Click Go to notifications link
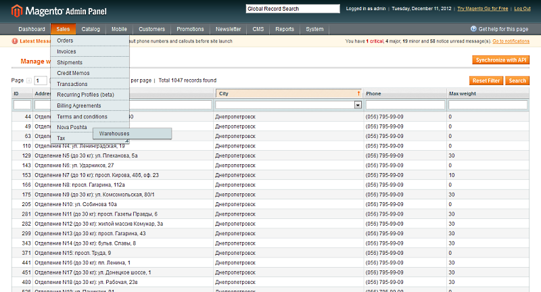This screenshot has width=541, height=292. 511,41
